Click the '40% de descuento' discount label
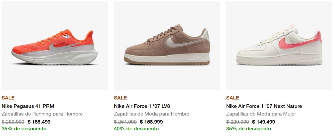This screenshot has height=138, width=335. (x=136, y=129)
